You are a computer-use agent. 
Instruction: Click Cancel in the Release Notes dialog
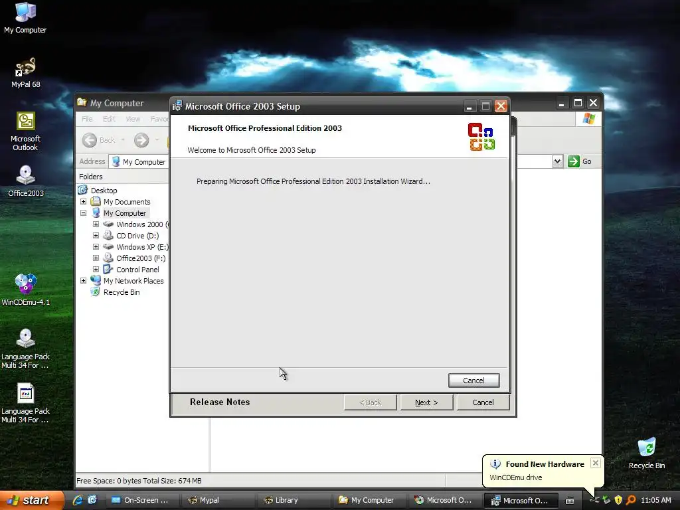[483, 402]
